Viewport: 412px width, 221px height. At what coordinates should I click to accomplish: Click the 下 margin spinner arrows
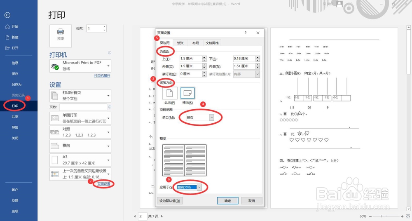[257, 59]
